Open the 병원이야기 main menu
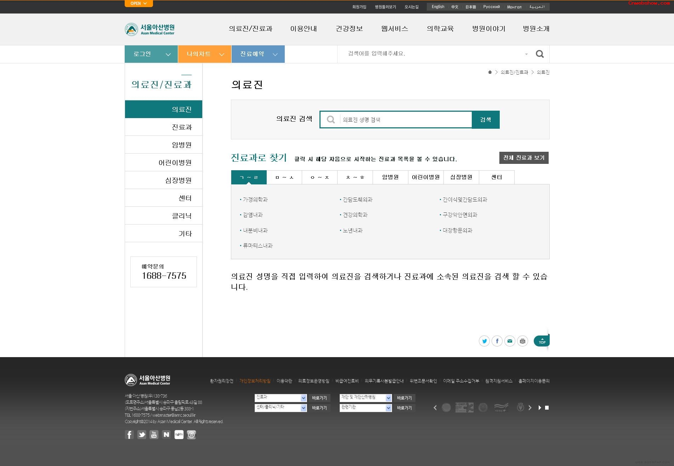 pos(489,29)
